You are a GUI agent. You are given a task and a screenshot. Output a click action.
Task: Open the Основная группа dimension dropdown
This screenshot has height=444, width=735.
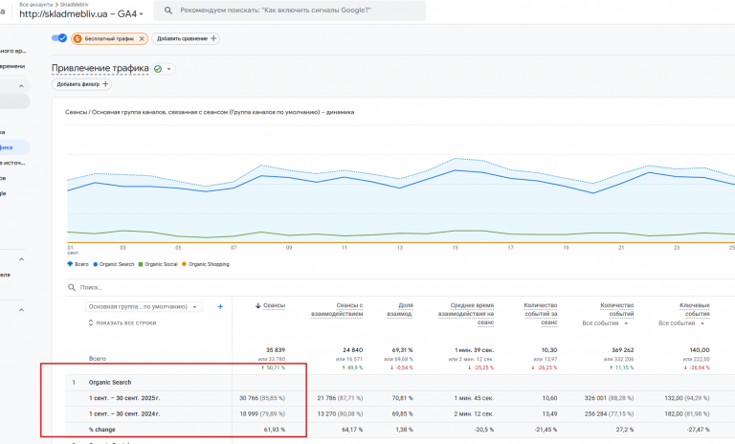pyautogui.click(x=144, y=306)
